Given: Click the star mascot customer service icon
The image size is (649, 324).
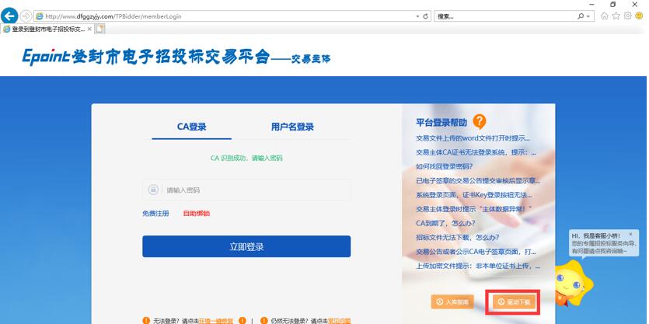Looking at the screenshot, I should click(x=568, y=280).
